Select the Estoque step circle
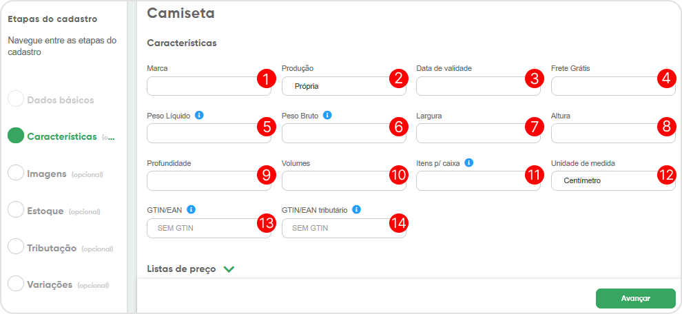Screen dimensions: 682x314 [x=16, y=211]
